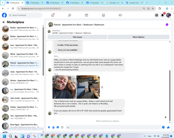Share the photo with forward icon
Viewport: 174px width, 138px height.
pyautogui.click(x=102, y=87)
